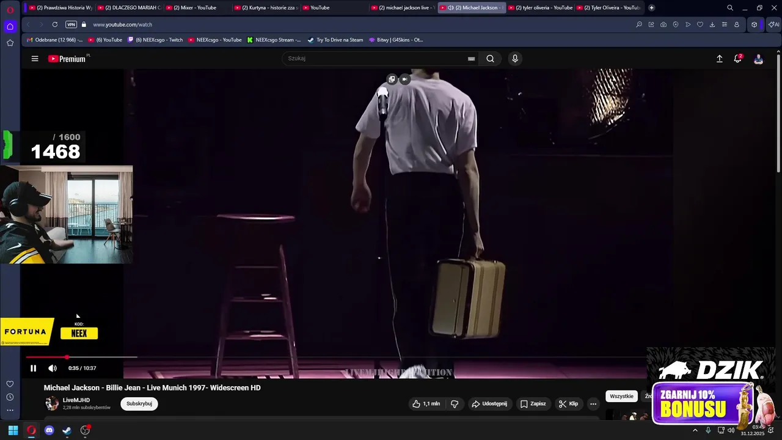Open the on-screen keyboard icon in search box
The height and width of the screenshot is (440, 782).
(471, 59)
